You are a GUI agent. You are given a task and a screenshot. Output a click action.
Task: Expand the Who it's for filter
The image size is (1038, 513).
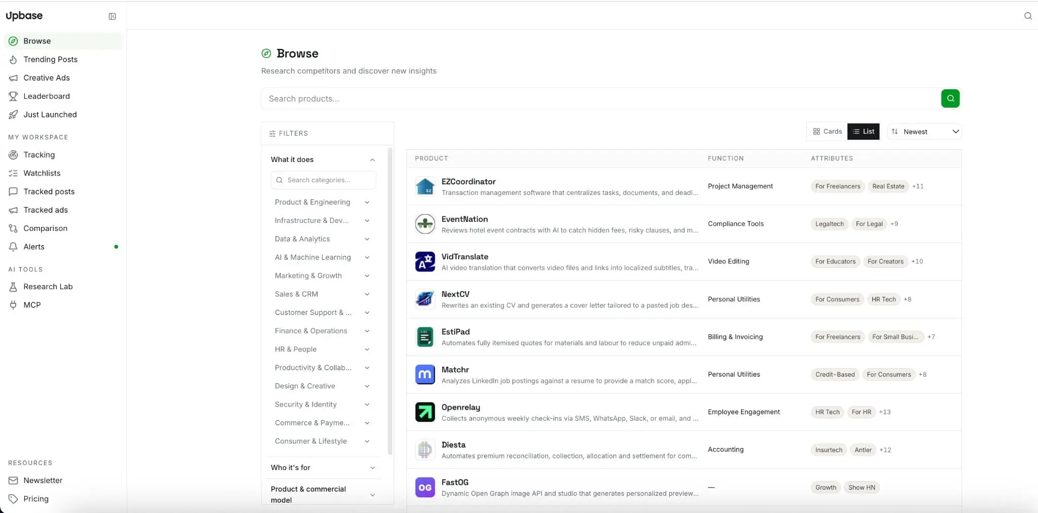pyautogui.click(x=322, y=467)
